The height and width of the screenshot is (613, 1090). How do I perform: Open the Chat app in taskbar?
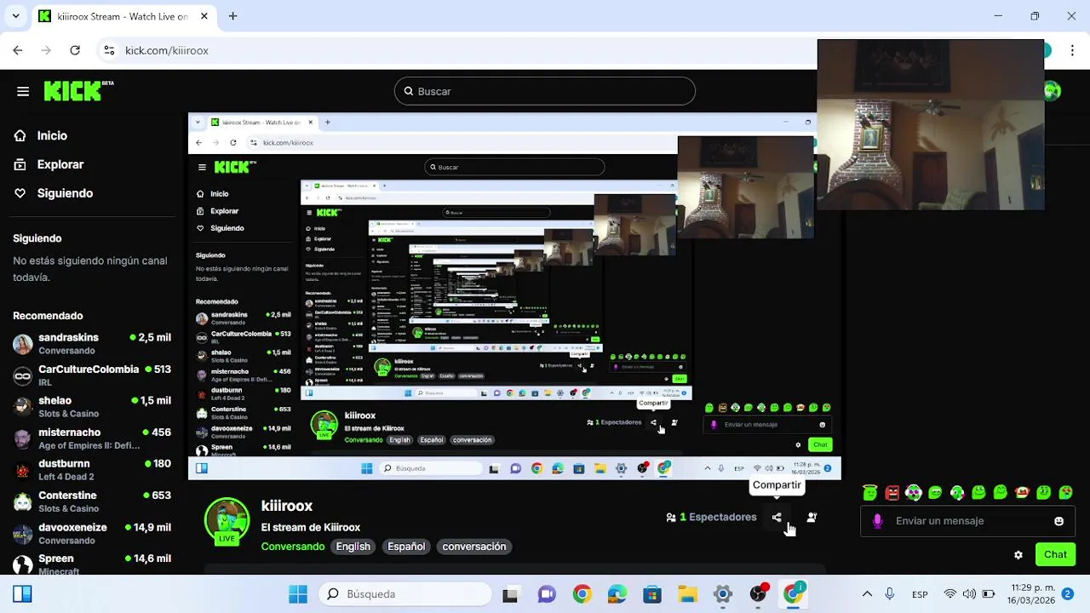546,594
